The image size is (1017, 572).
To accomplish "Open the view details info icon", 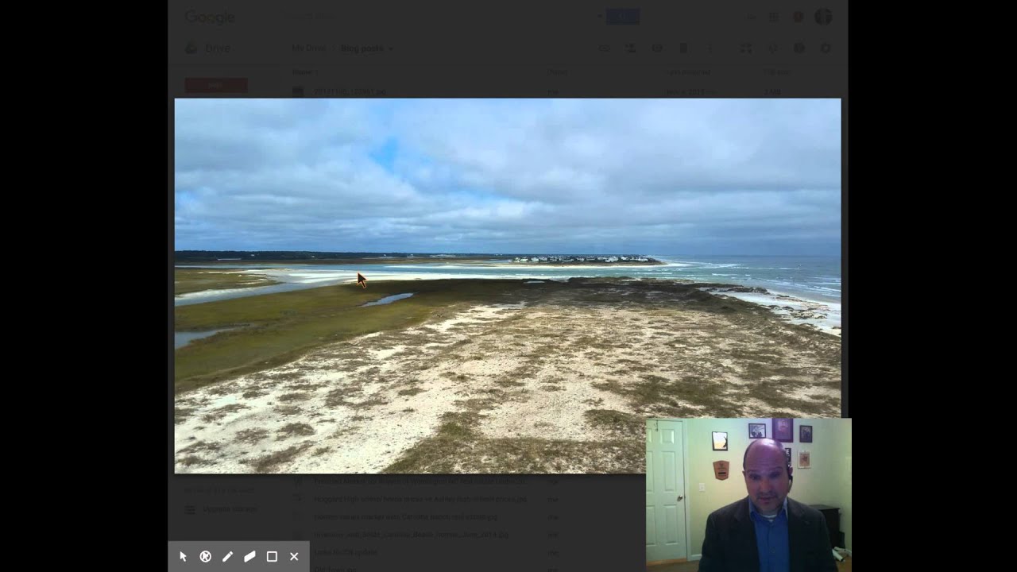I will coord(799,48).
